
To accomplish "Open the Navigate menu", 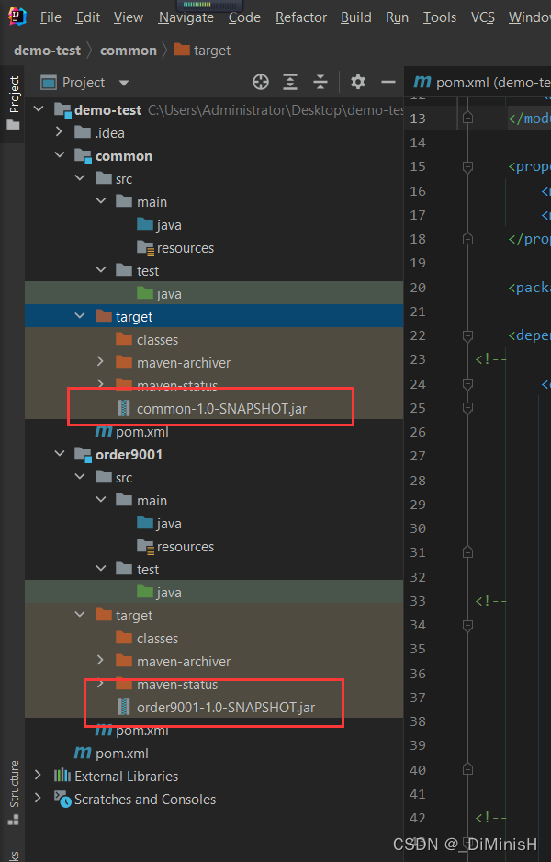I will coord(186,17).
